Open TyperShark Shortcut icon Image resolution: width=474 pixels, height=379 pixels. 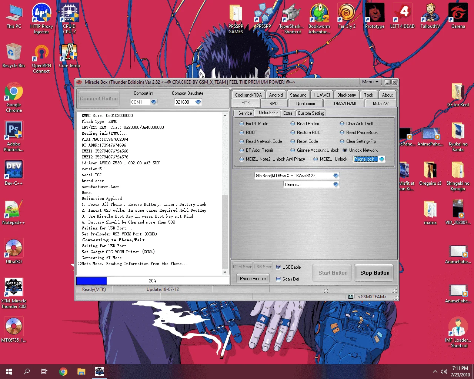pyautogui.click(x=291, y=19)
